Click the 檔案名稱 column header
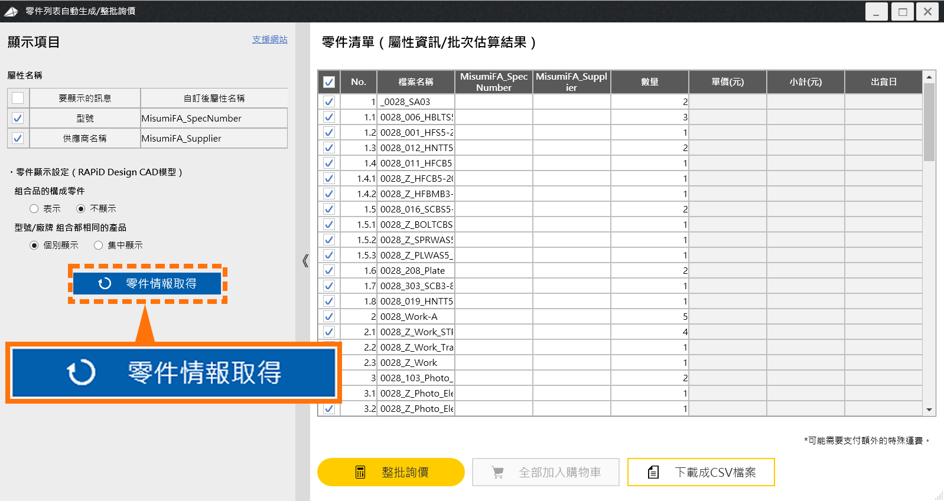The height and width of the screenshot is (501, 944). pyautogui.click(x=416, y=82)
